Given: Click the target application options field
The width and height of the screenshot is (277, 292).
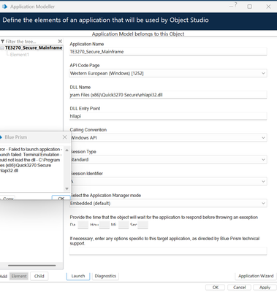Looking at the screenshot, I should point(168,251).
